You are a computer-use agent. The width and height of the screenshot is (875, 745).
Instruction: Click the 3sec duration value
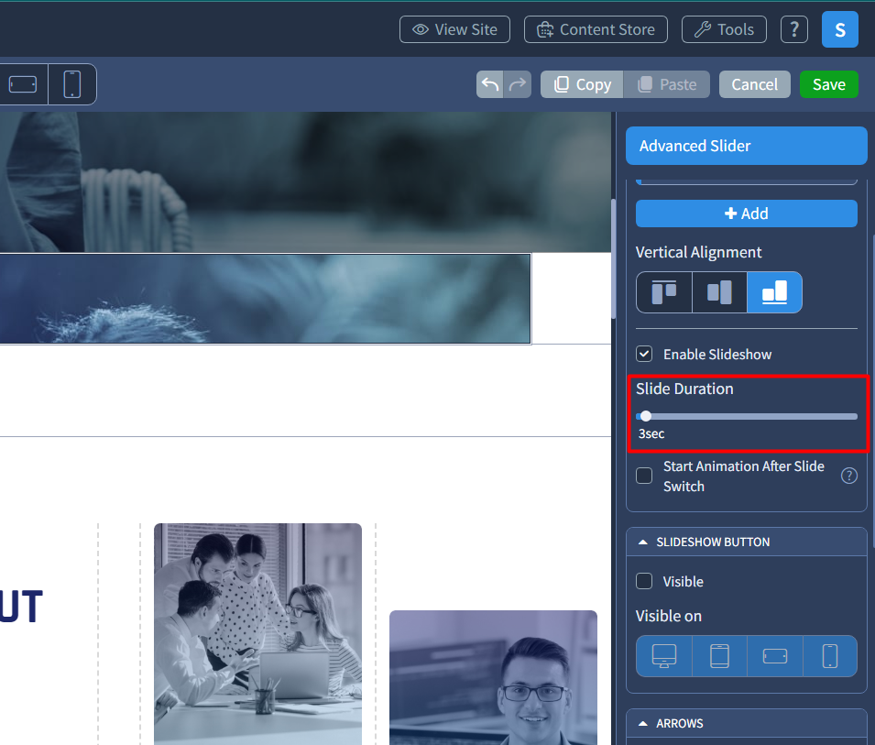(651, 433)
